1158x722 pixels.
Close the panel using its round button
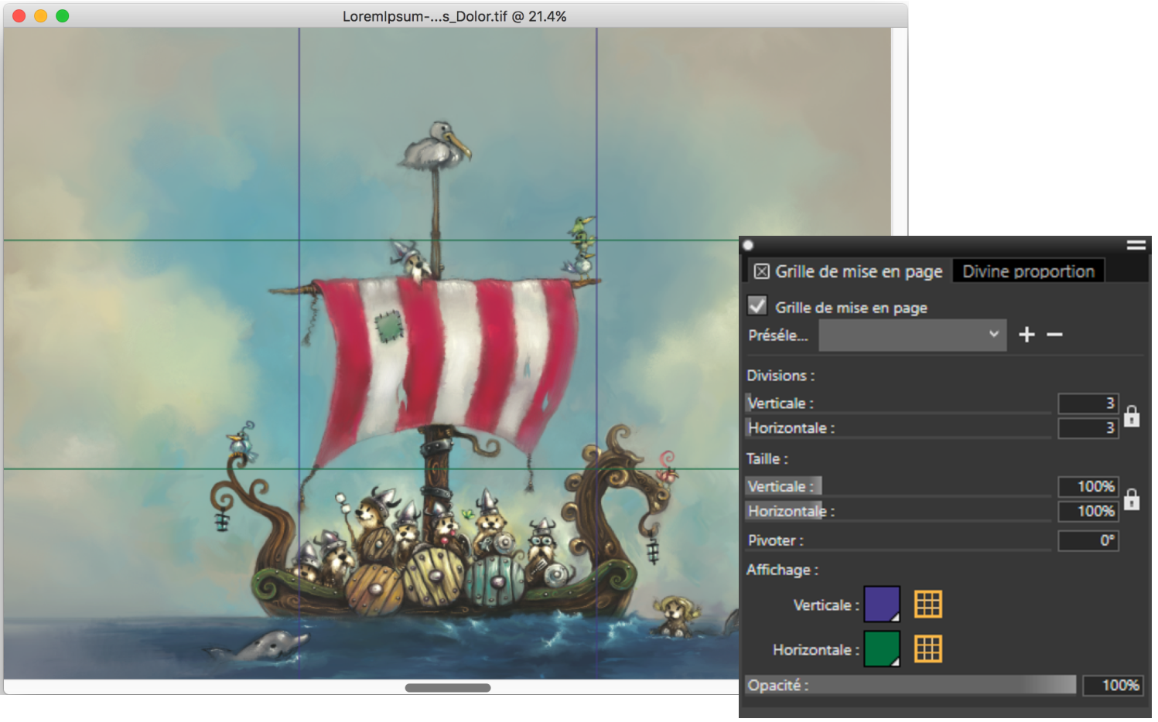pyautogui.click(x=748, y=246)
